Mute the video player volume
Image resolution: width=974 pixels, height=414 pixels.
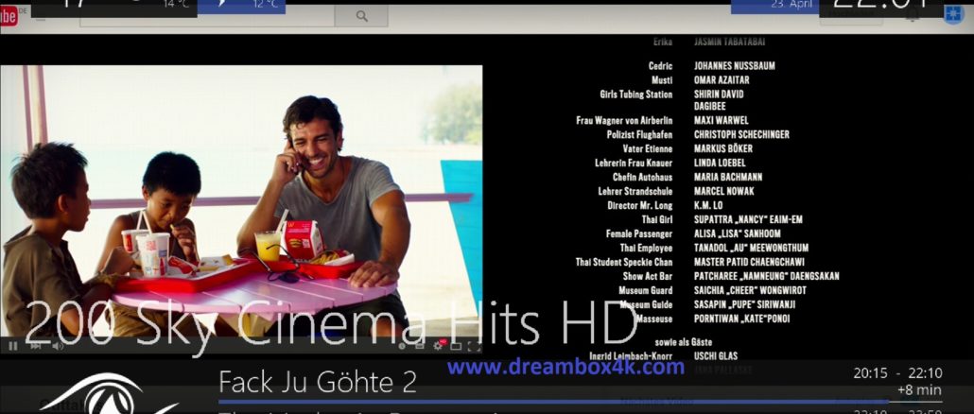pos(58,346)
